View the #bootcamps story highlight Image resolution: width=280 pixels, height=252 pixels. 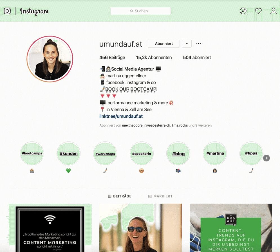[32, 153]
